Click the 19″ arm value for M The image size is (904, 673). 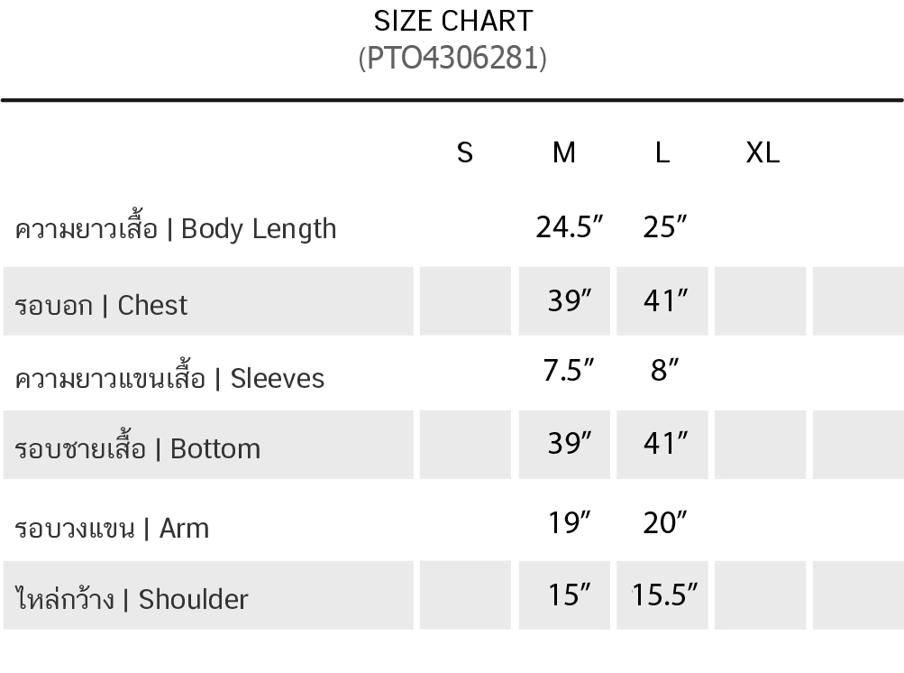point(570,523)
